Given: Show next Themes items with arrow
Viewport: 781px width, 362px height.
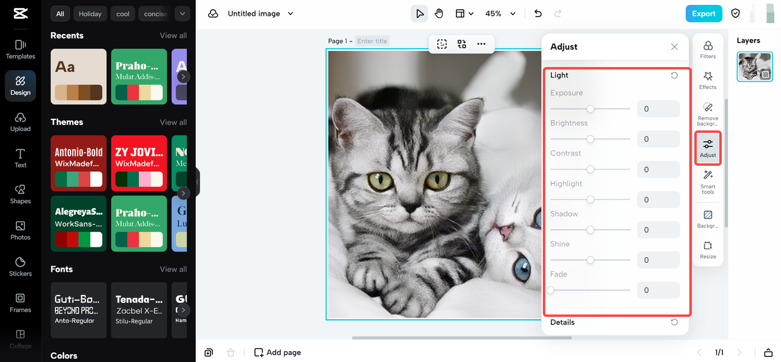Looking at the screenshot, I should [183, 193].
